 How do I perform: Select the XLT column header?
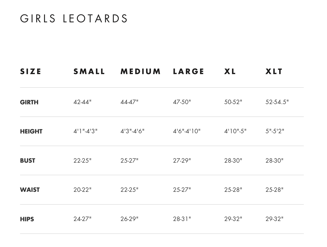(274, 71)
